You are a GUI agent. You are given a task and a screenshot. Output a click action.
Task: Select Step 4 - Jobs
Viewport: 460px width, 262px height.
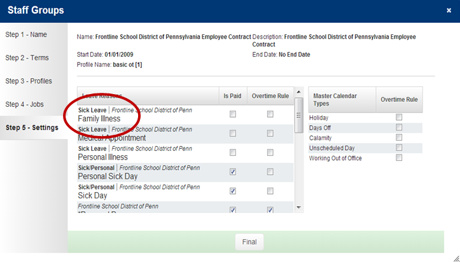[24, 104]
